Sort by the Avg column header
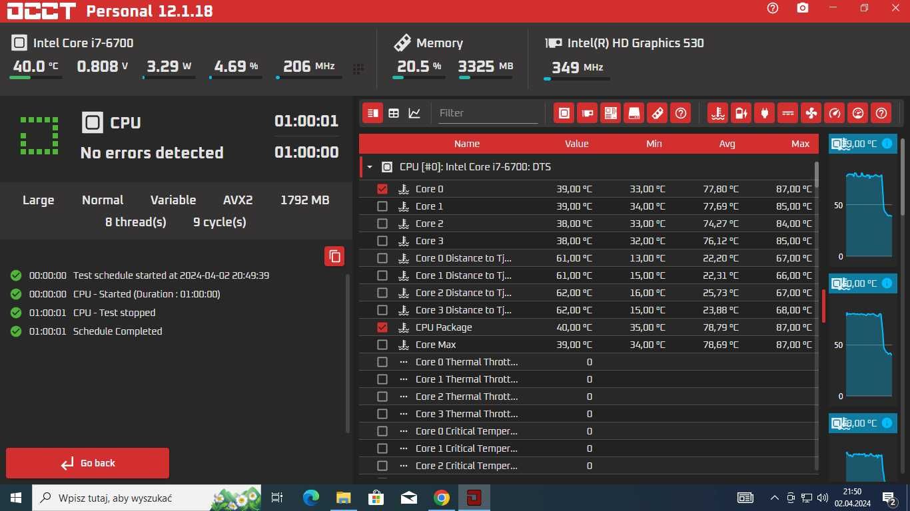 [x=727, y=144]
